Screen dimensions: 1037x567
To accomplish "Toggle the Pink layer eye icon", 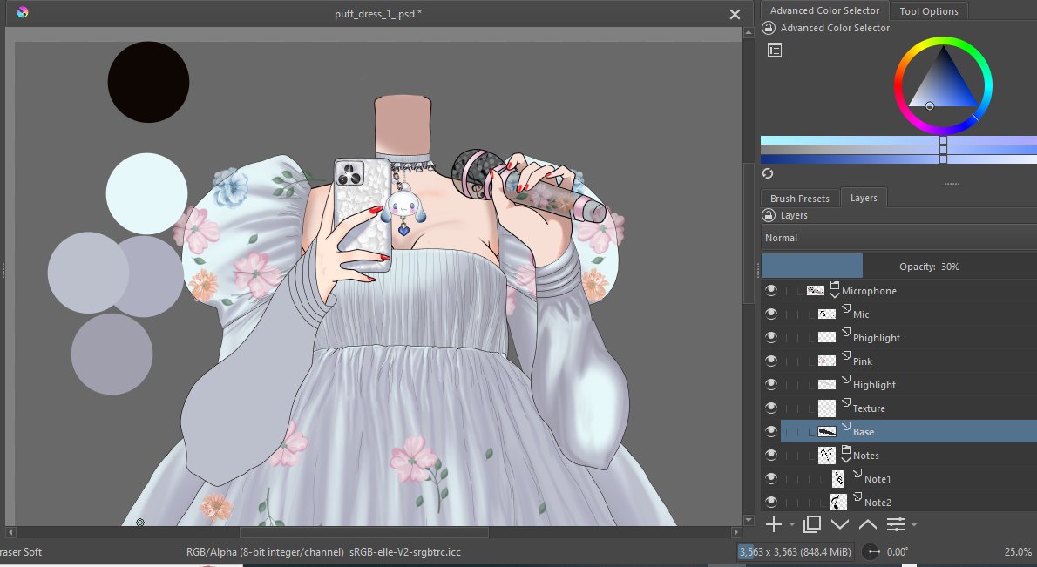I will click(x=770, y=361).
